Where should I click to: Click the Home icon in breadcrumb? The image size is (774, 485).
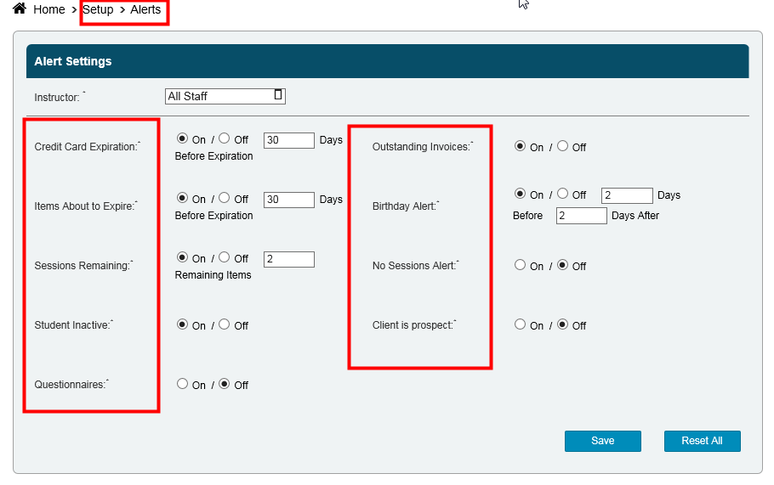pos(19,8)
